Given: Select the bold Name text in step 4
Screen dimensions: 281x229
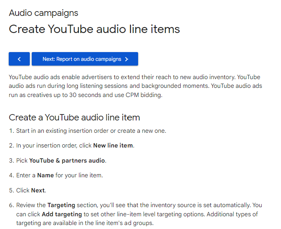Looking at the screenshot, I should tap(45, 175).
